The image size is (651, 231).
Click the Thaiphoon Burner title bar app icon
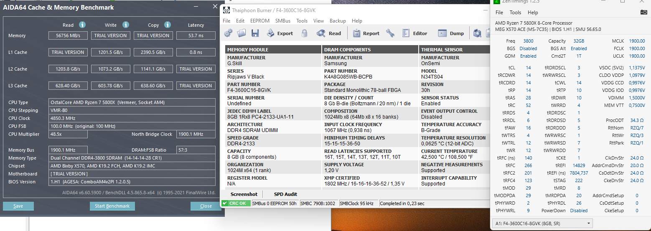(226, 10)
